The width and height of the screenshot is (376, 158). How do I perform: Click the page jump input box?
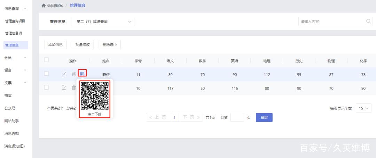pyautogui.click(x=237, y=117)
